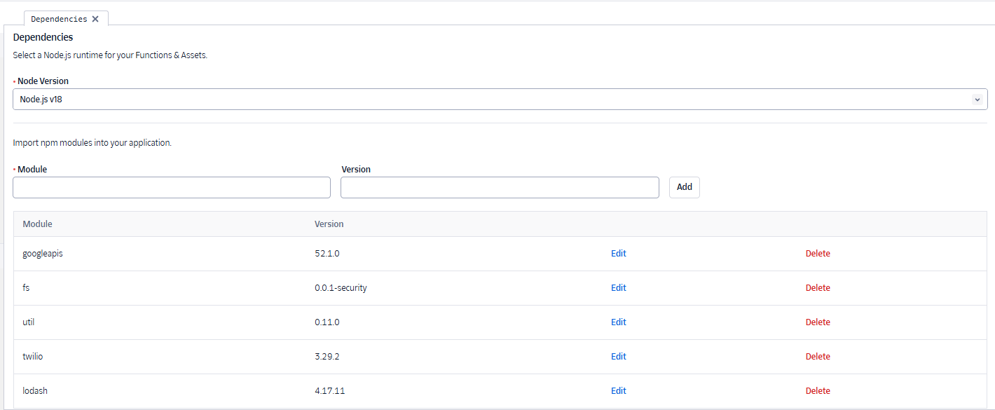Edit the twilio module version
The image size is (995, 410).
619,357
